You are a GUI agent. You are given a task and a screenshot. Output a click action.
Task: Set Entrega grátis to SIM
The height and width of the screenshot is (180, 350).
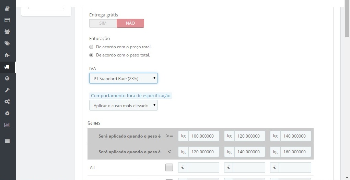103,23
